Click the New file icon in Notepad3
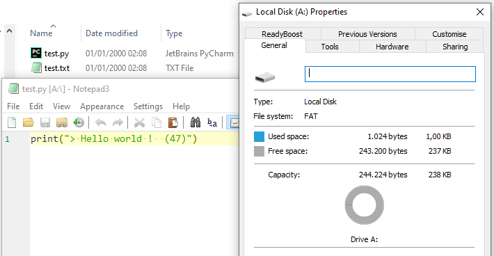Viewport: 494px width, 256px height. [x=12, y=122]
